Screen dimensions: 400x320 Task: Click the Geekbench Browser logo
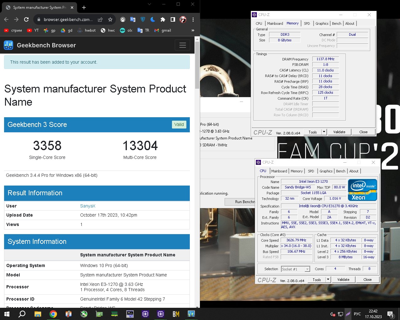40,45
